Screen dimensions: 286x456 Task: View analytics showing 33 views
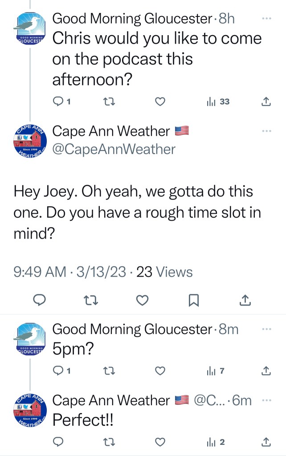tap(218, 102)
